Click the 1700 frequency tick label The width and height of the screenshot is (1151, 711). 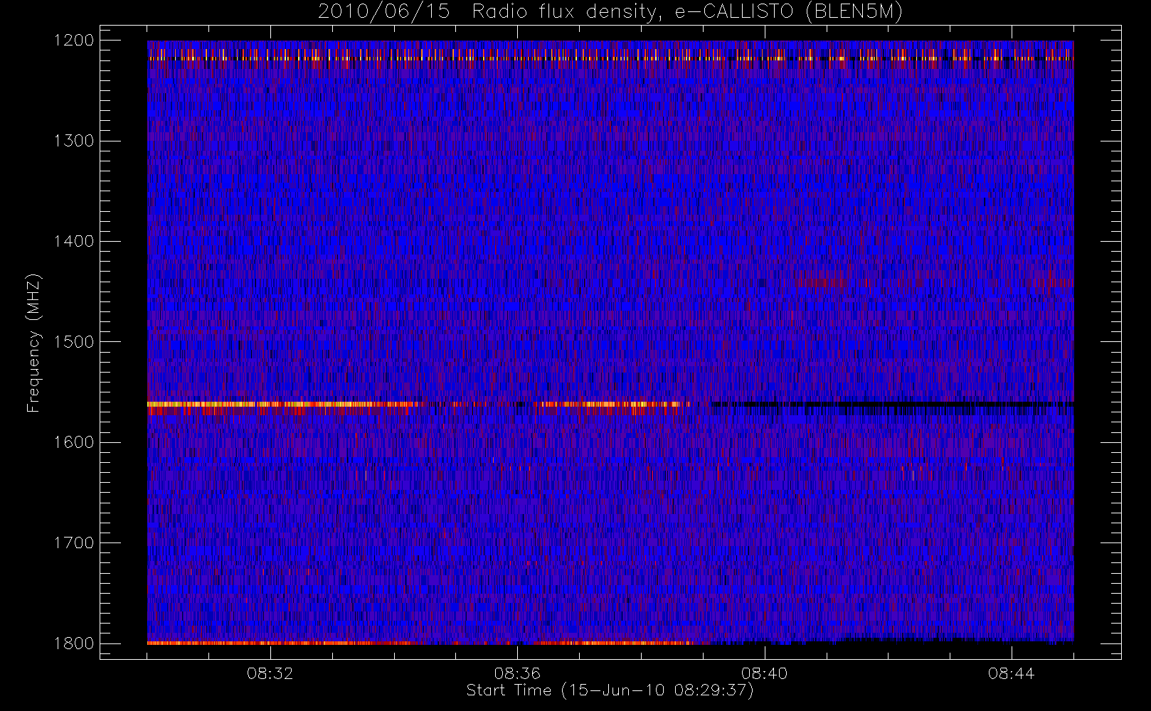(x=74, y=542)
